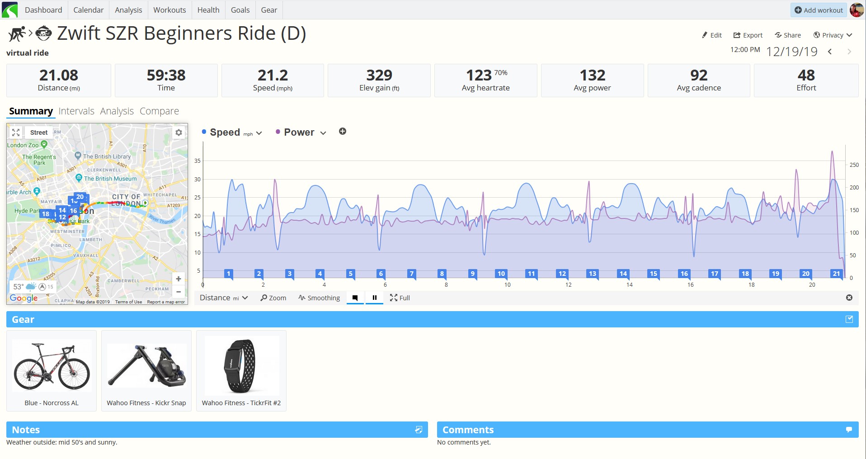Open map settings gear icon

[179, 132]
